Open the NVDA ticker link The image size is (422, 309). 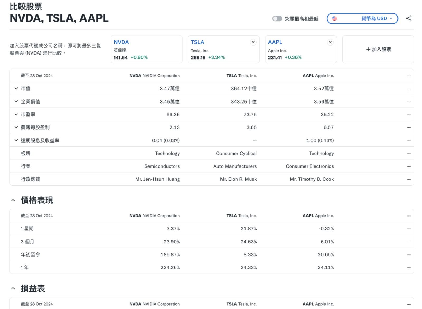(121, 42)
